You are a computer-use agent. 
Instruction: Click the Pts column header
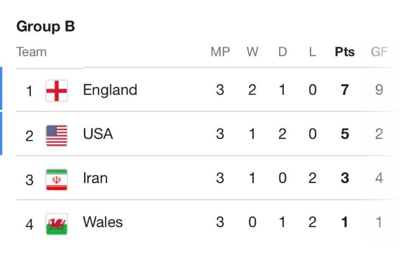coord(344,52)
